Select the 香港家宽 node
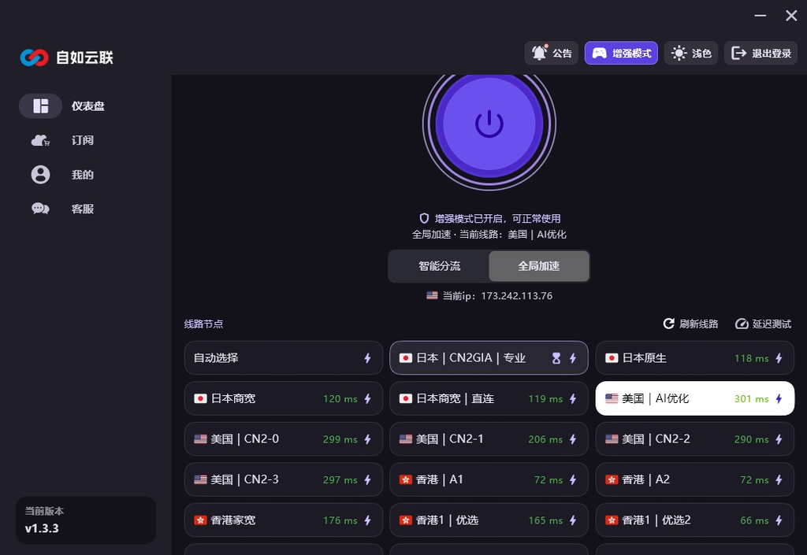The image size is (807, 555). click(x=284, y=520)
